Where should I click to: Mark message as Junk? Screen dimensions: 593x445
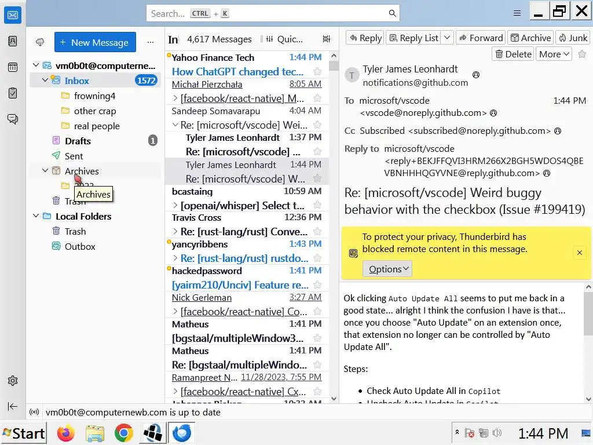click(573, 38)
